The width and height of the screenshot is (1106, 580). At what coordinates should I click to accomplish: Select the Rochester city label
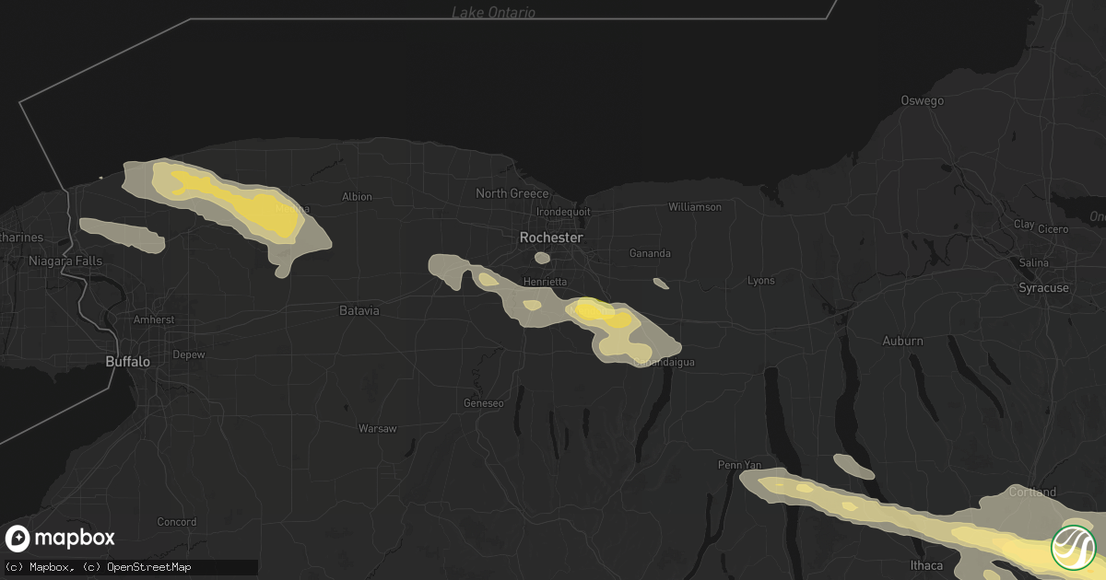pos(551,238)
